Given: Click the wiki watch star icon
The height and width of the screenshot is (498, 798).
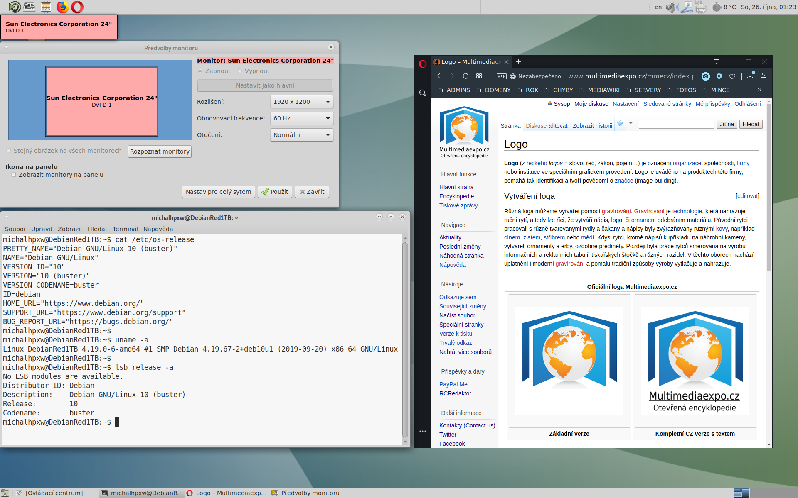Looking at the screenshot, I should point(620,124).
